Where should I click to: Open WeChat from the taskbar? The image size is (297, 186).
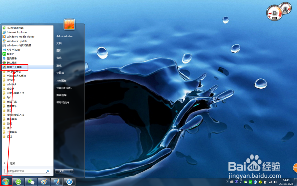[31, 182]
